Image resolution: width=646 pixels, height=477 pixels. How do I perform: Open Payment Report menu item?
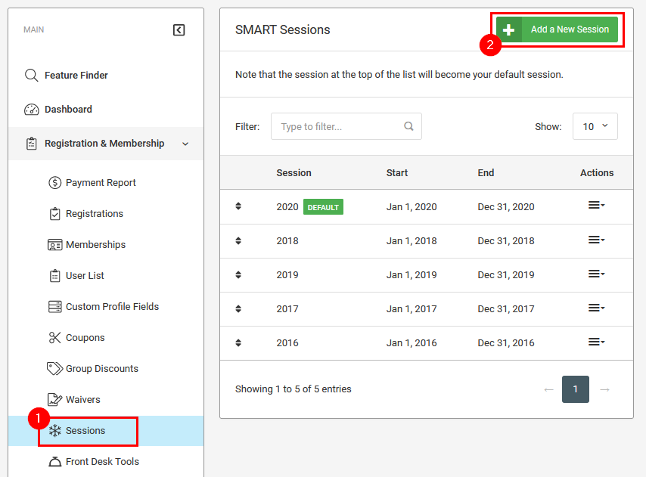(101, 183)
